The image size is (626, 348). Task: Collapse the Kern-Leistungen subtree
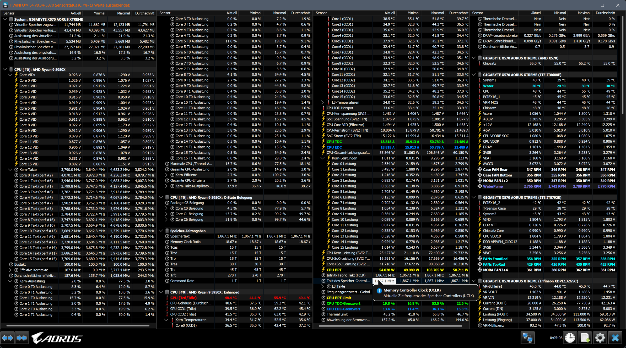(322, 158)
